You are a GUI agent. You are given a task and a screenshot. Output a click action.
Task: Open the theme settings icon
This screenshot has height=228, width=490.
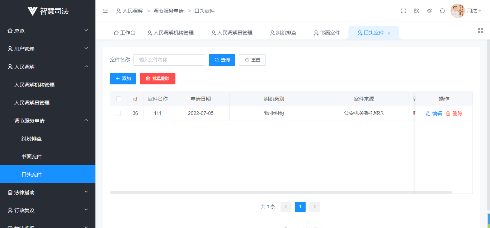pyautogui.click(x=429, y=11)
